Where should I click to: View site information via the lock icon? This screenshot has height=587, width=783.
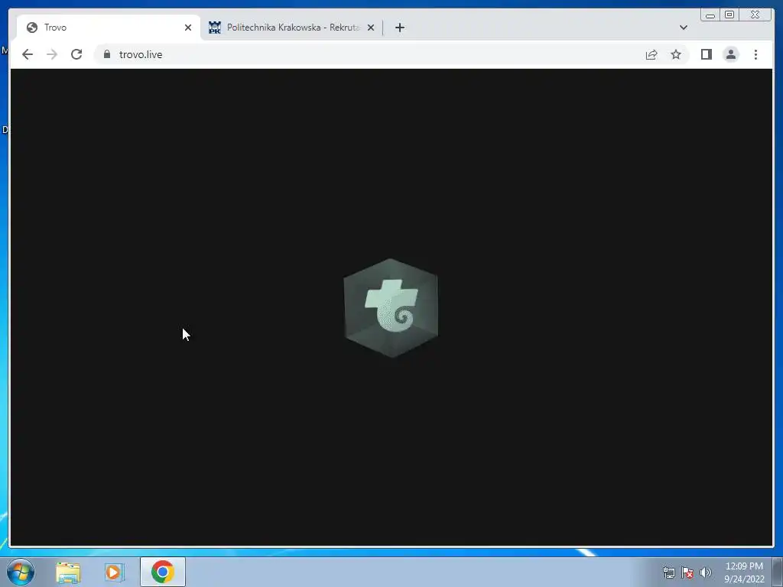coord(107,54)
